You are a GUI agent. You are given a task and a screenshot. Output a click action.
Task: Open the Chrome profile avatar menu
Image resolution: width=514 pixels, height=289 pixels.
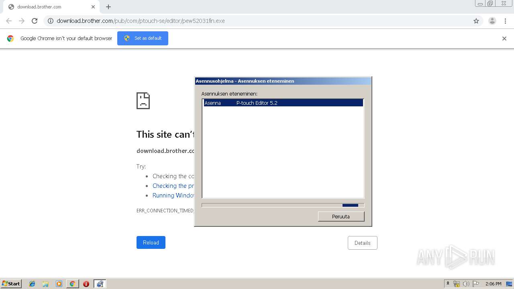tap(492, 21)
